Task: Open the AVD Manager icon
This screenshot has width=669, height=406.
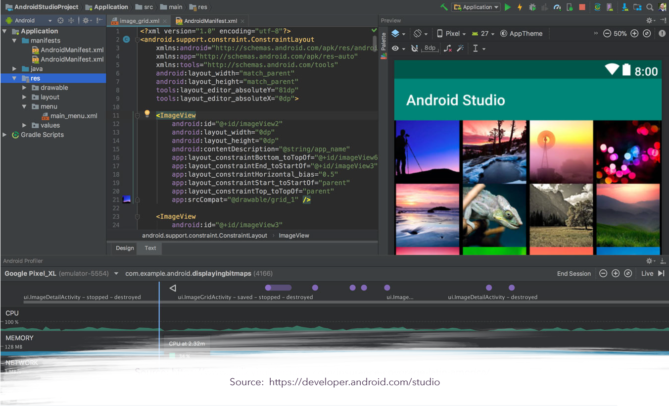Action: tap(611, 7)
